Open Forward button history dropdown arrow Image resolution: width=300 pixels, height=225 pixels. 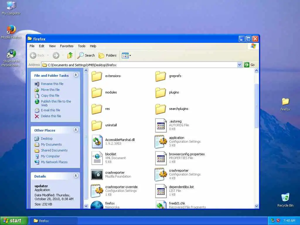click(63, 55)
